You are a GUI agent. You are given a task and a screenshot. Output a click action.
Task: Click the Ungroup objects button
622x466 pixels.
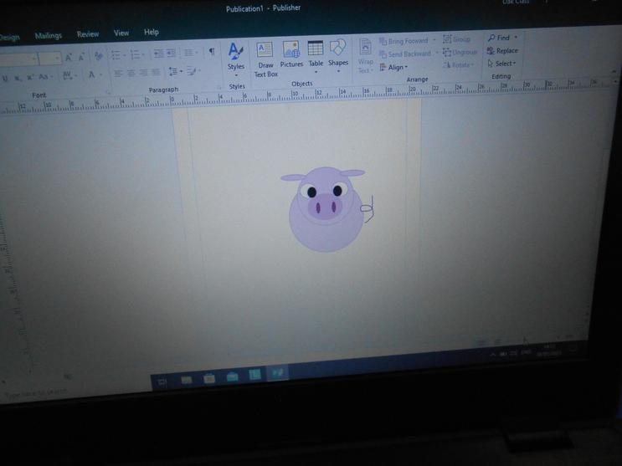pos(460,52)
